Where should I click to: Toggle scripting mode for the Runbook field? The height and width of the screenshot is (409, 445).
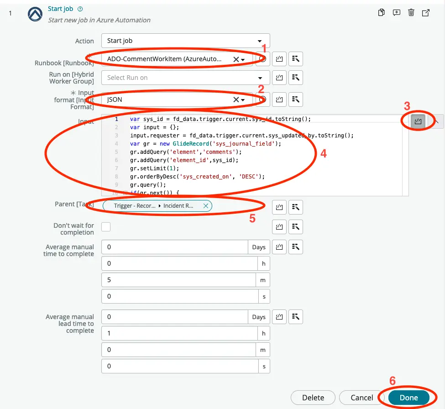[x=279, y=58]
